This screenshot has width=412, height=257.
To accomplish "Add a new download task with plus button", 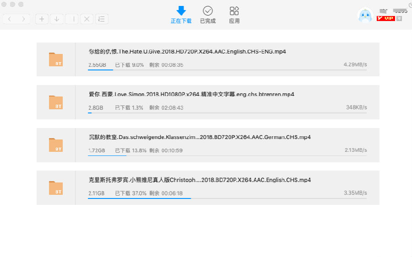I will (x=42, y=19).
